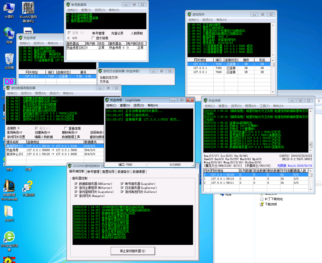Click the DB desktop icon
Image resolution: width=322 pixels, height=263 pixels.
click(9, 82)
